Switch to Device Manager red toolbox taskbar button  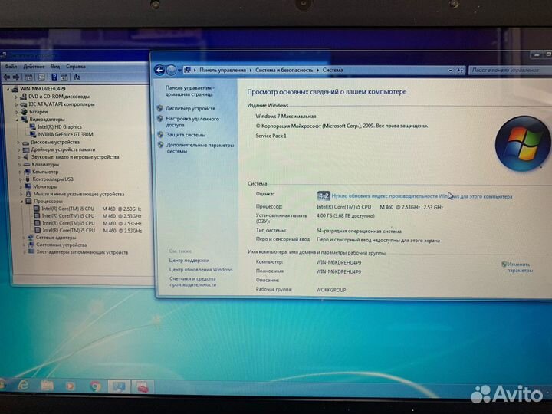click(143, 387)
